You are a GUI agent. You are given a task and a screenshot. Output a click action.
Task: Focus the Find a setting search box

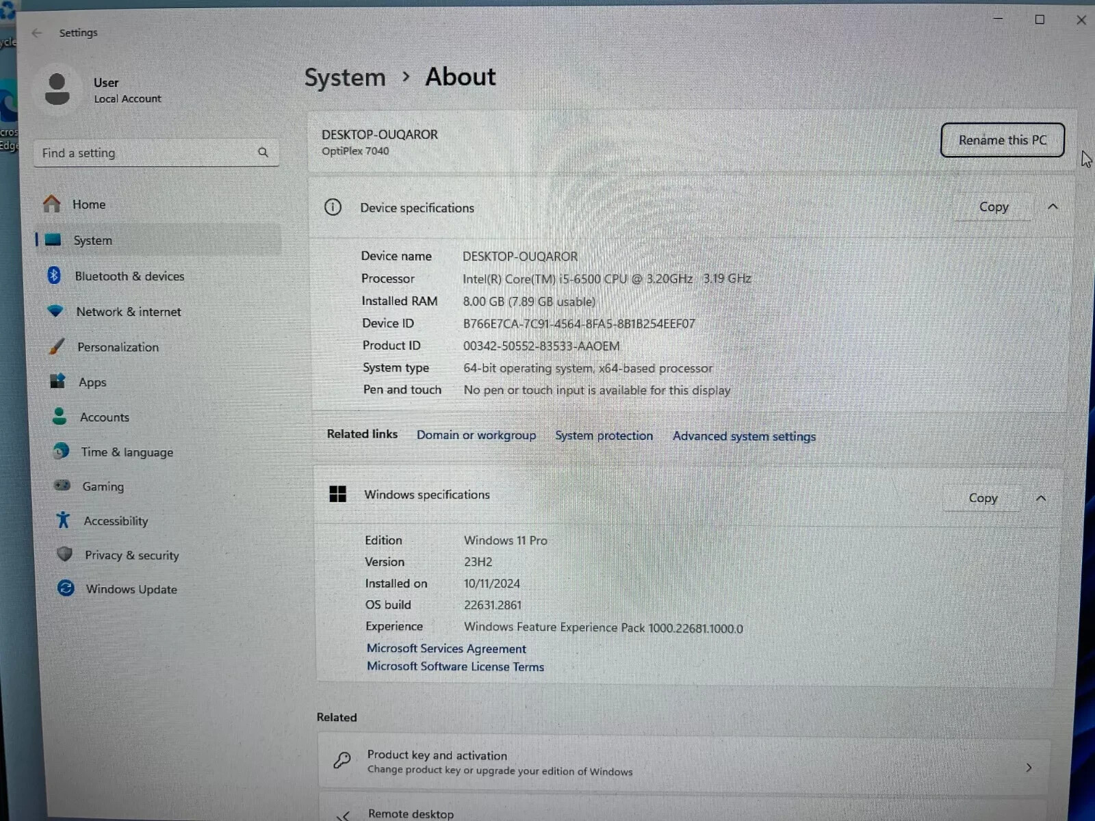coord(156,153)
